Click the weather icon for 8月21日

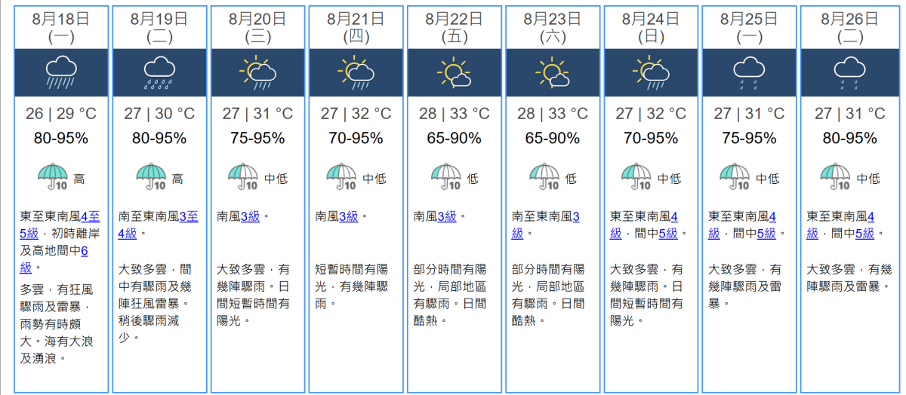pyautogui.click(x=356, y=72)
